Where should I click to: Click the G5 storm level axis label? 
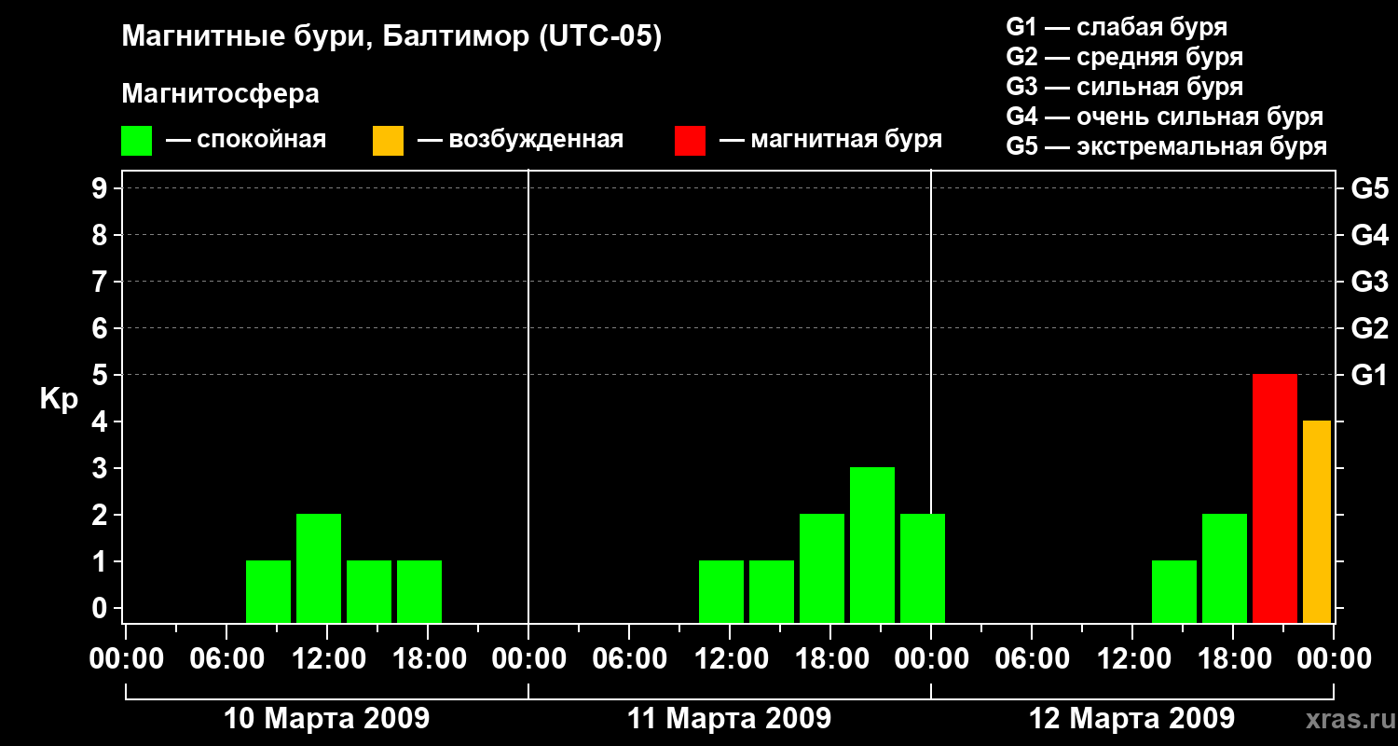point(1369,188)
